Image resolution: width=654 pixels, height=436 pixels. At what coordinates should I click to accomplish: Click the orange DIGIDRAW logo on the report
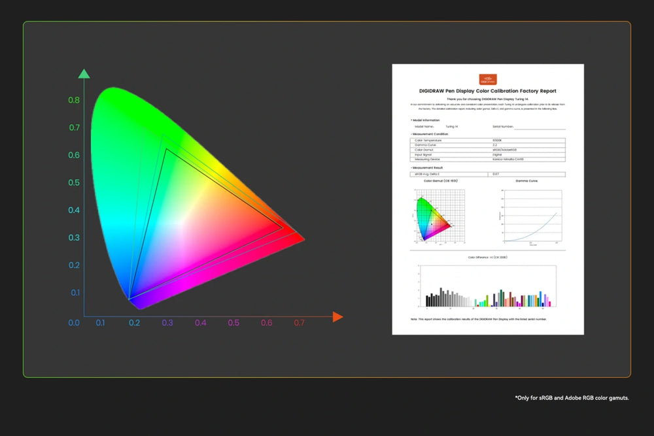point(488,79)
